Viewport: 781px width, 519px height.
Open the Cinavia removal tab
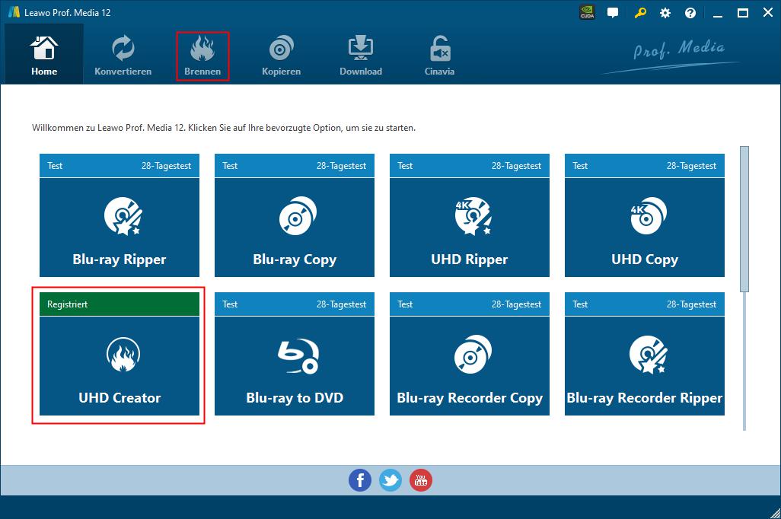[439, 56]
